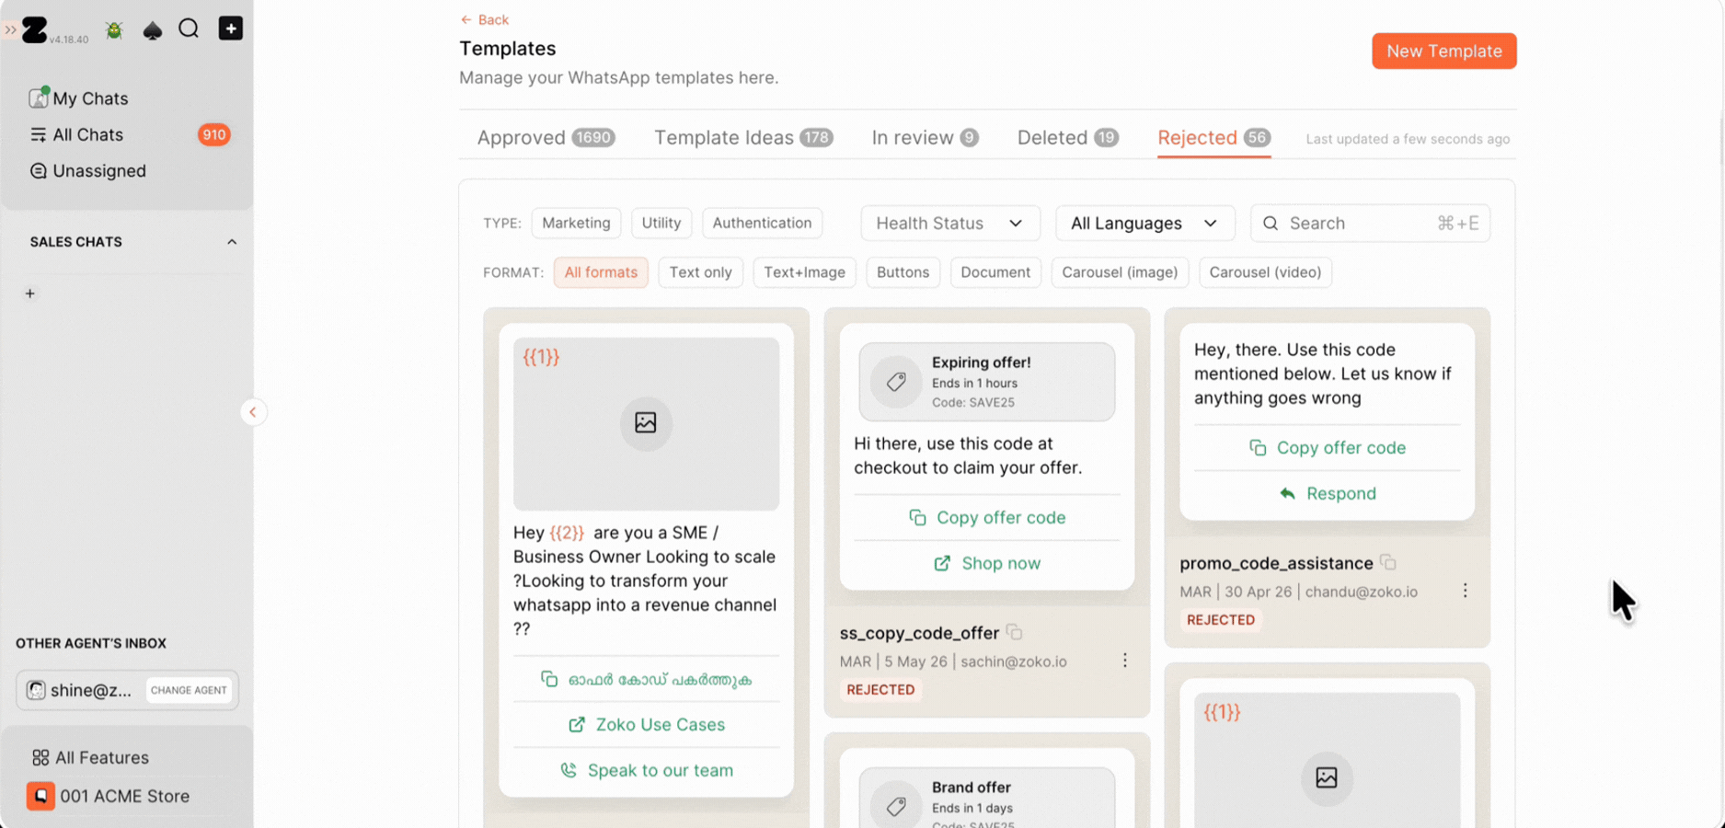This screenshot has height=828, width=1725.
Task: Click the Expiring offer tag icon
Action: tap(896, 382)
